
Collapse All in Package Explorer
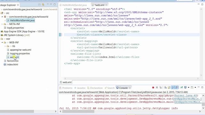pos(39,5)
